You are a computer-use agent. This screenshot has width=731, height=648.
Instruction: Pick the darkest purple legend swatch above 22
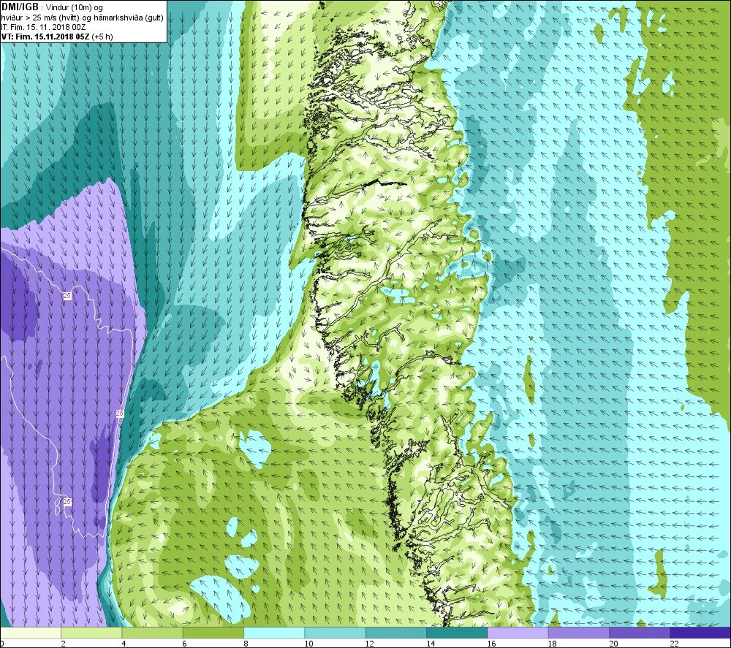coord(700,633)
